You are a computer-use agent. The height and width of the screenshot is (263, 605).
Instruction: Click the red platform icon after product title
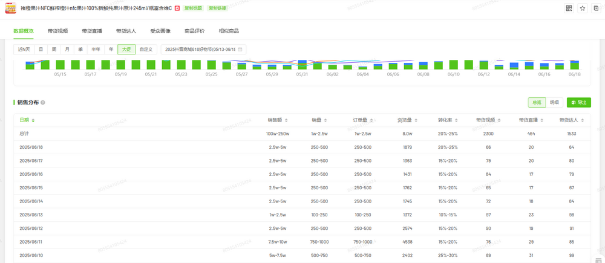click(177, 8)
